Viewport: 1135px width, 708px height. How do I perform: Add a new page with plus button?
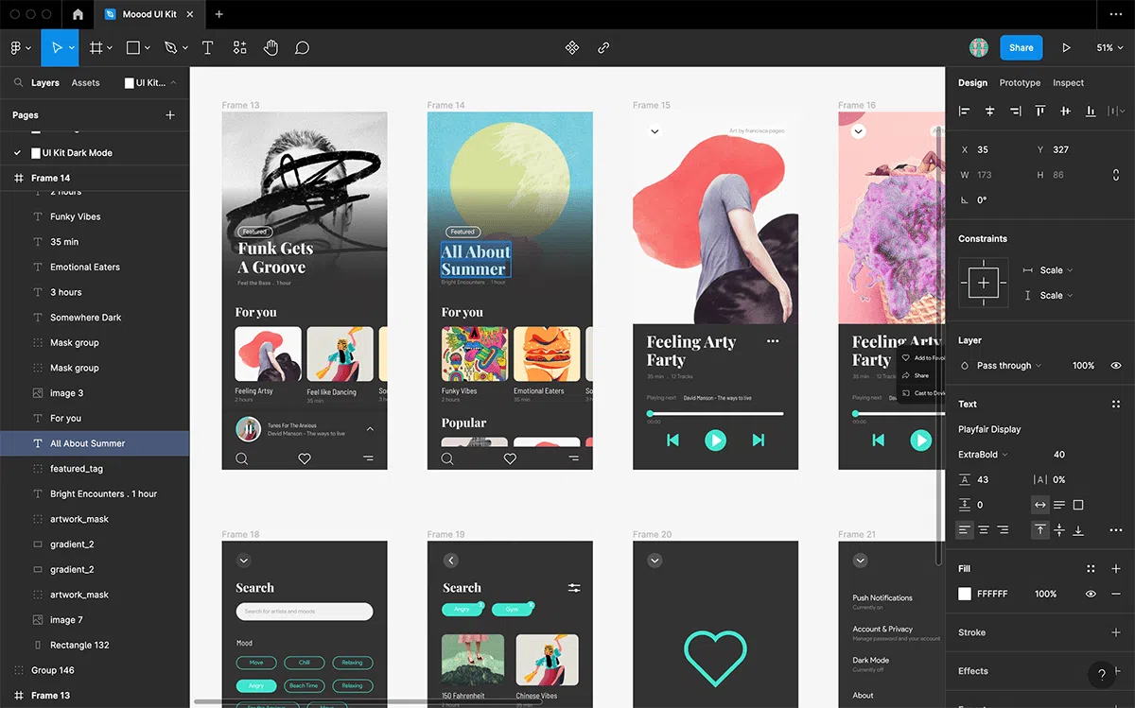[170, 115]
